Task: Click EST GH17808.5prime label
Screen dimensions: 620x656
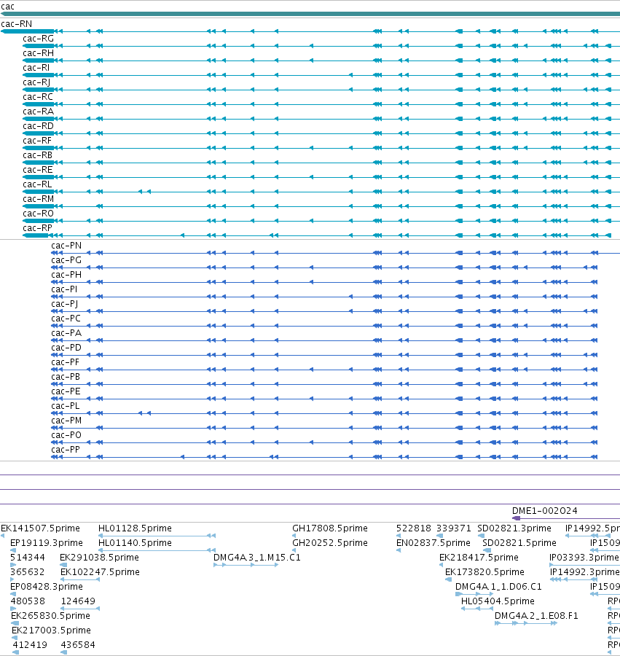Action: click(x=330, y=528)
